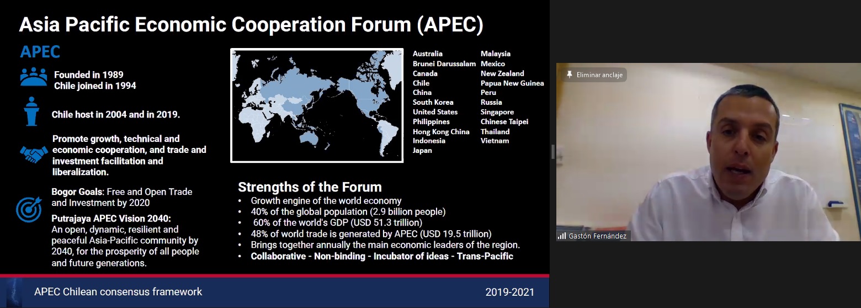Viewport: 861px width, 308px height.
Task: Click the target icon beside Bogor Goals
Action: (x=29, y=209)
